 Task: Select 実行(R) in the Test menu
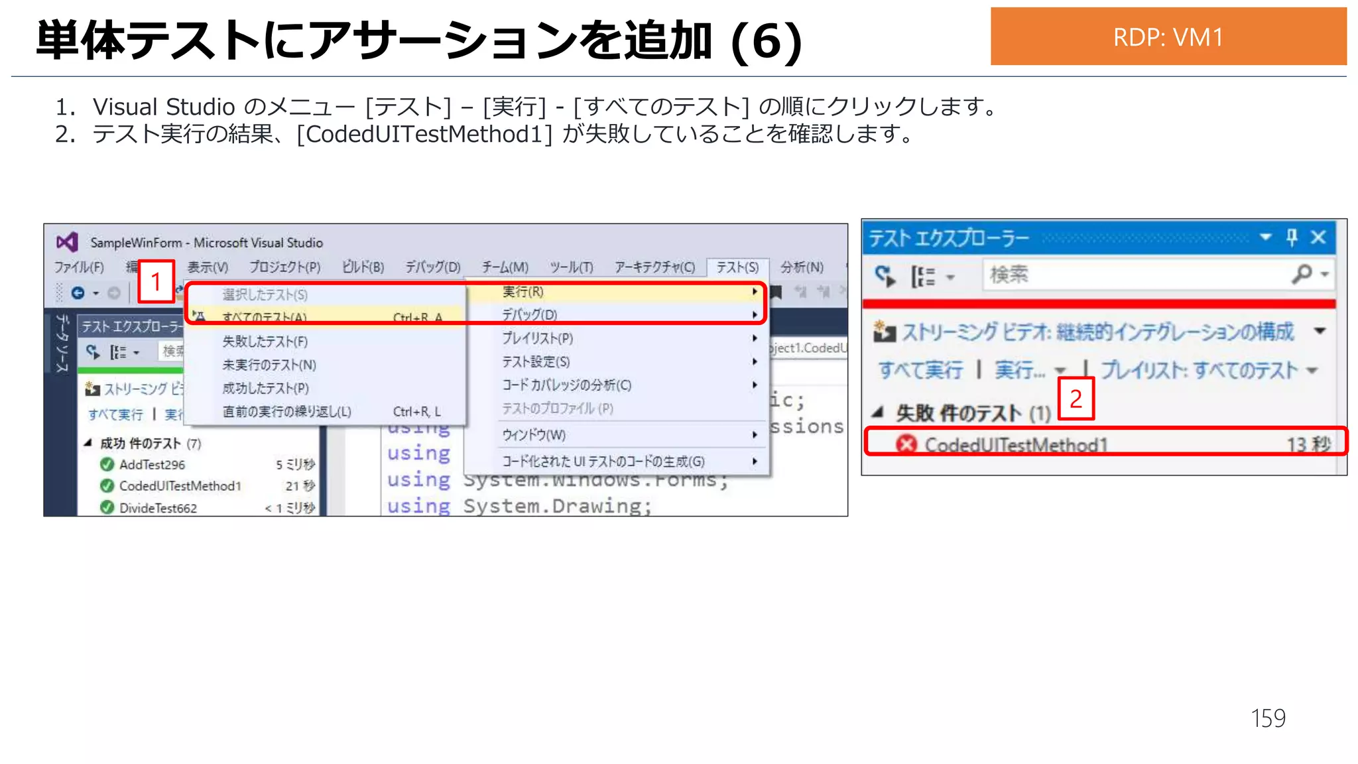(617, 292)
